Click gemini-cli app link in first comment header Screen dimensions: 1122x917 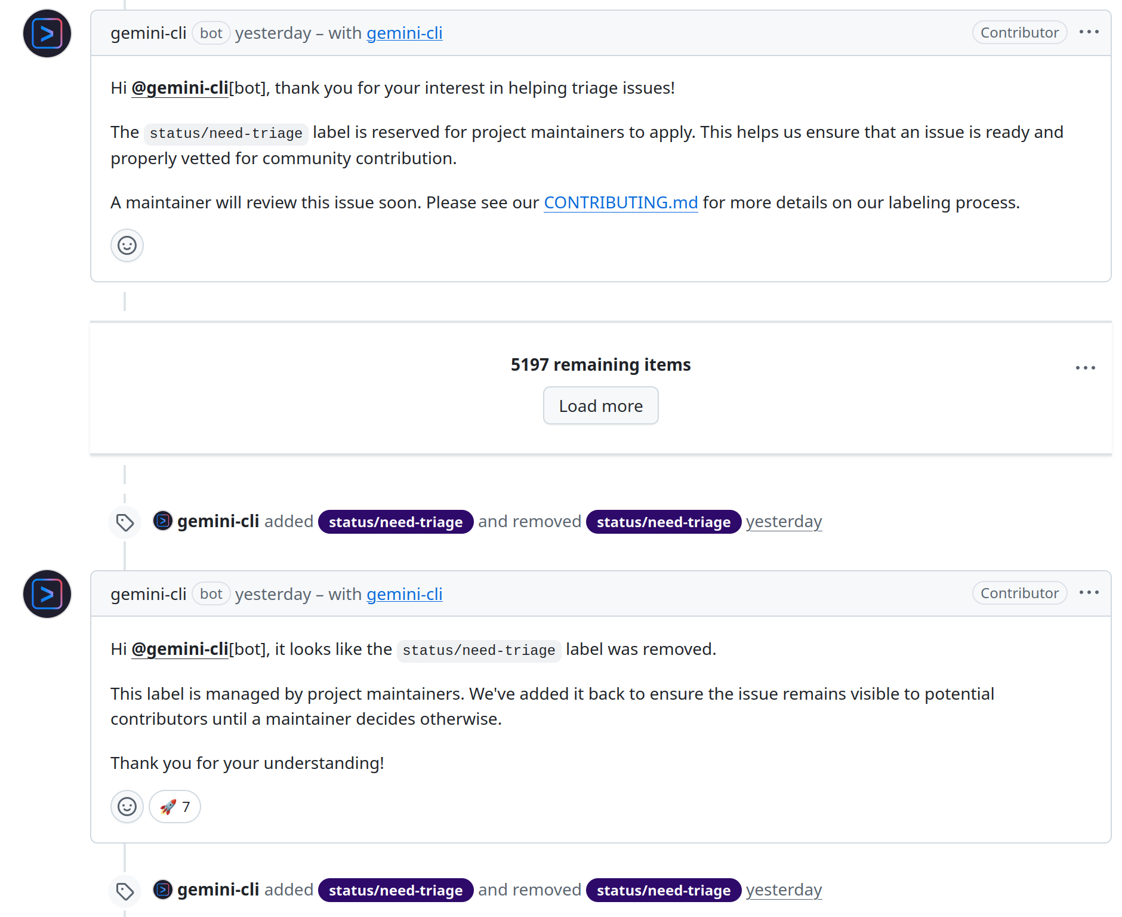pyautogui.click(x=404, y=33)
